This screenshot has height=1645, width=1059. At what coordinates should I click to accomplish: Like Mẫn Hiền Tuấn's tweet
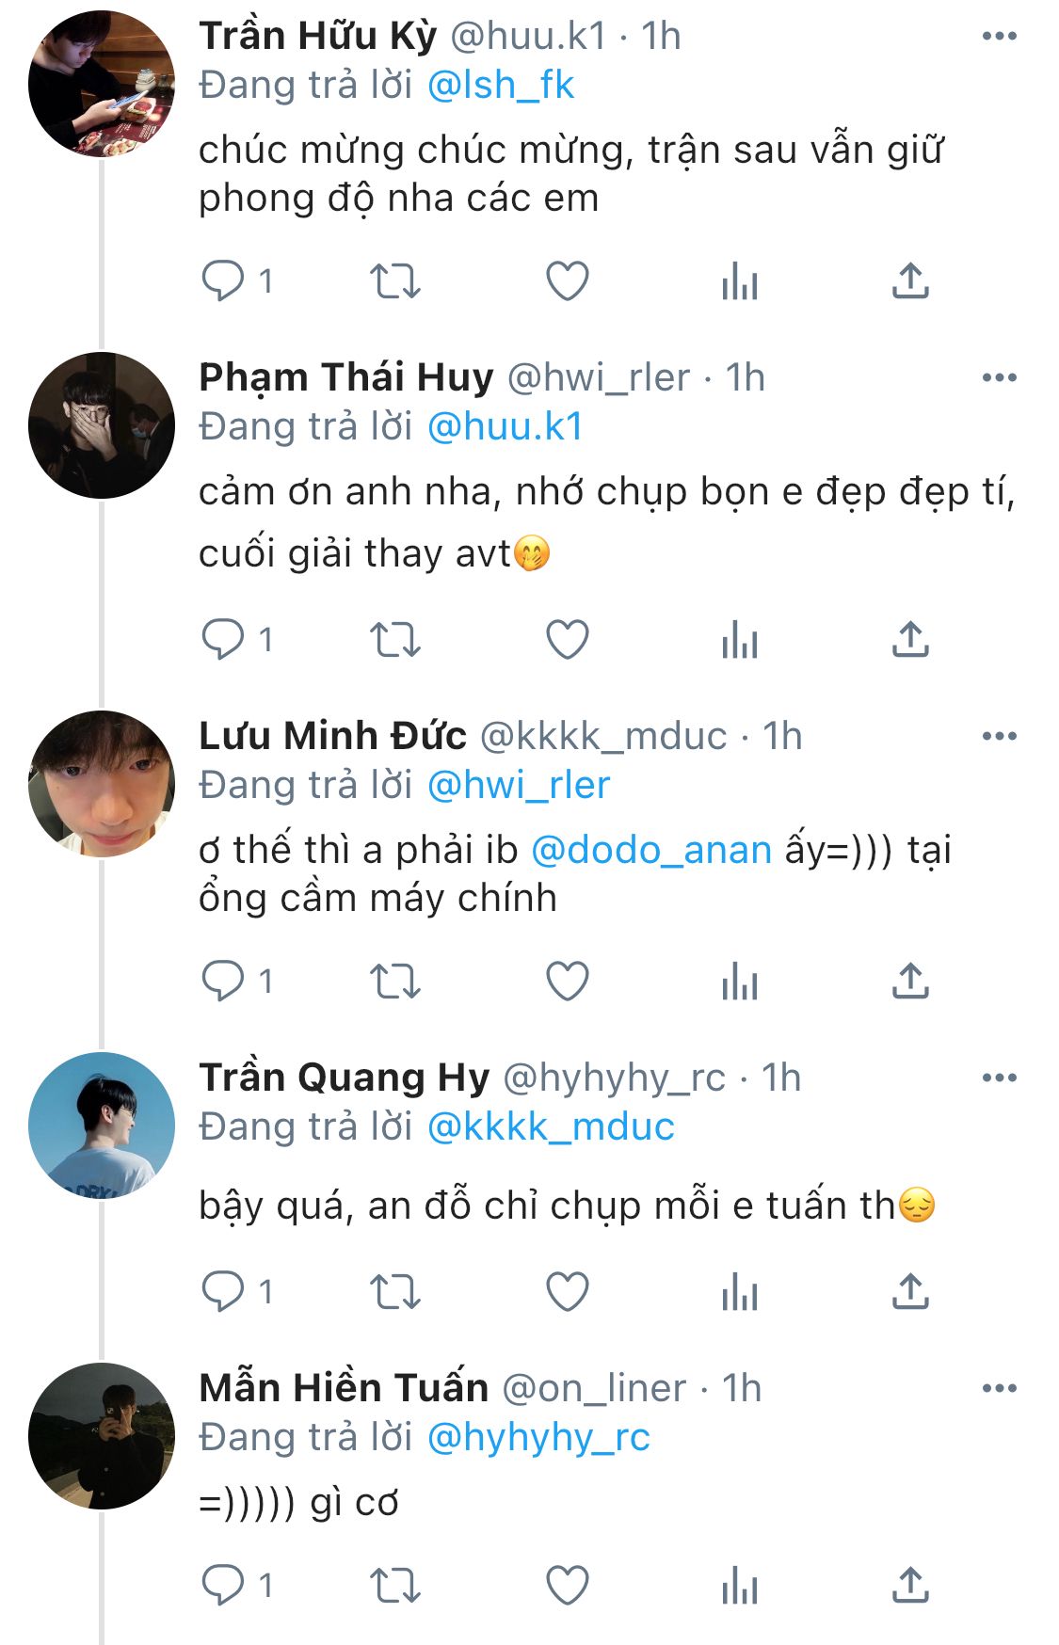click(568, 1585)
